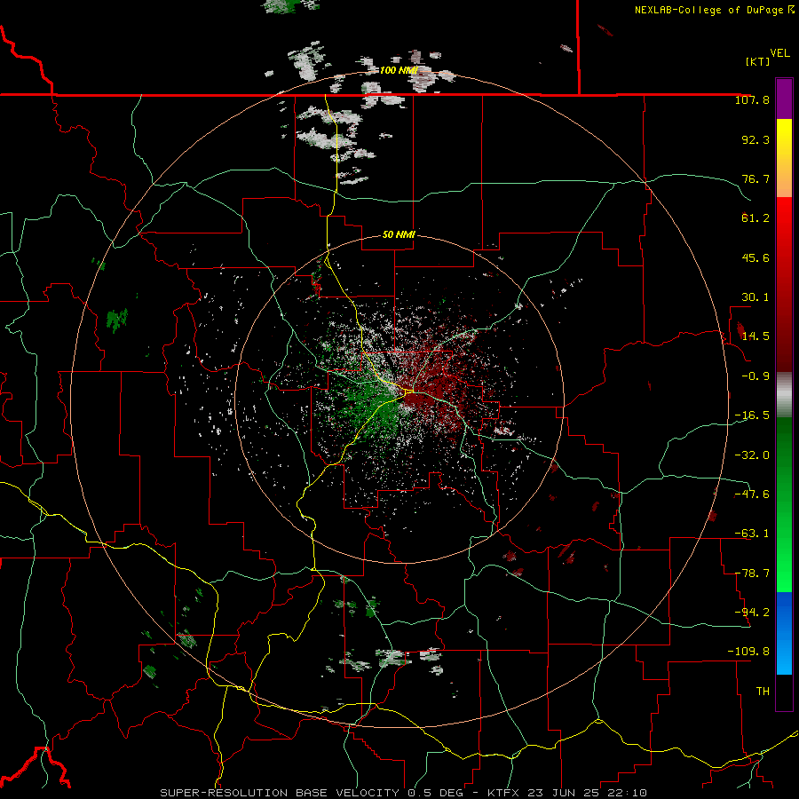Click the -47.6 value on the velocity scale
This screenshot has height=799, width=799.
[752, 494]
